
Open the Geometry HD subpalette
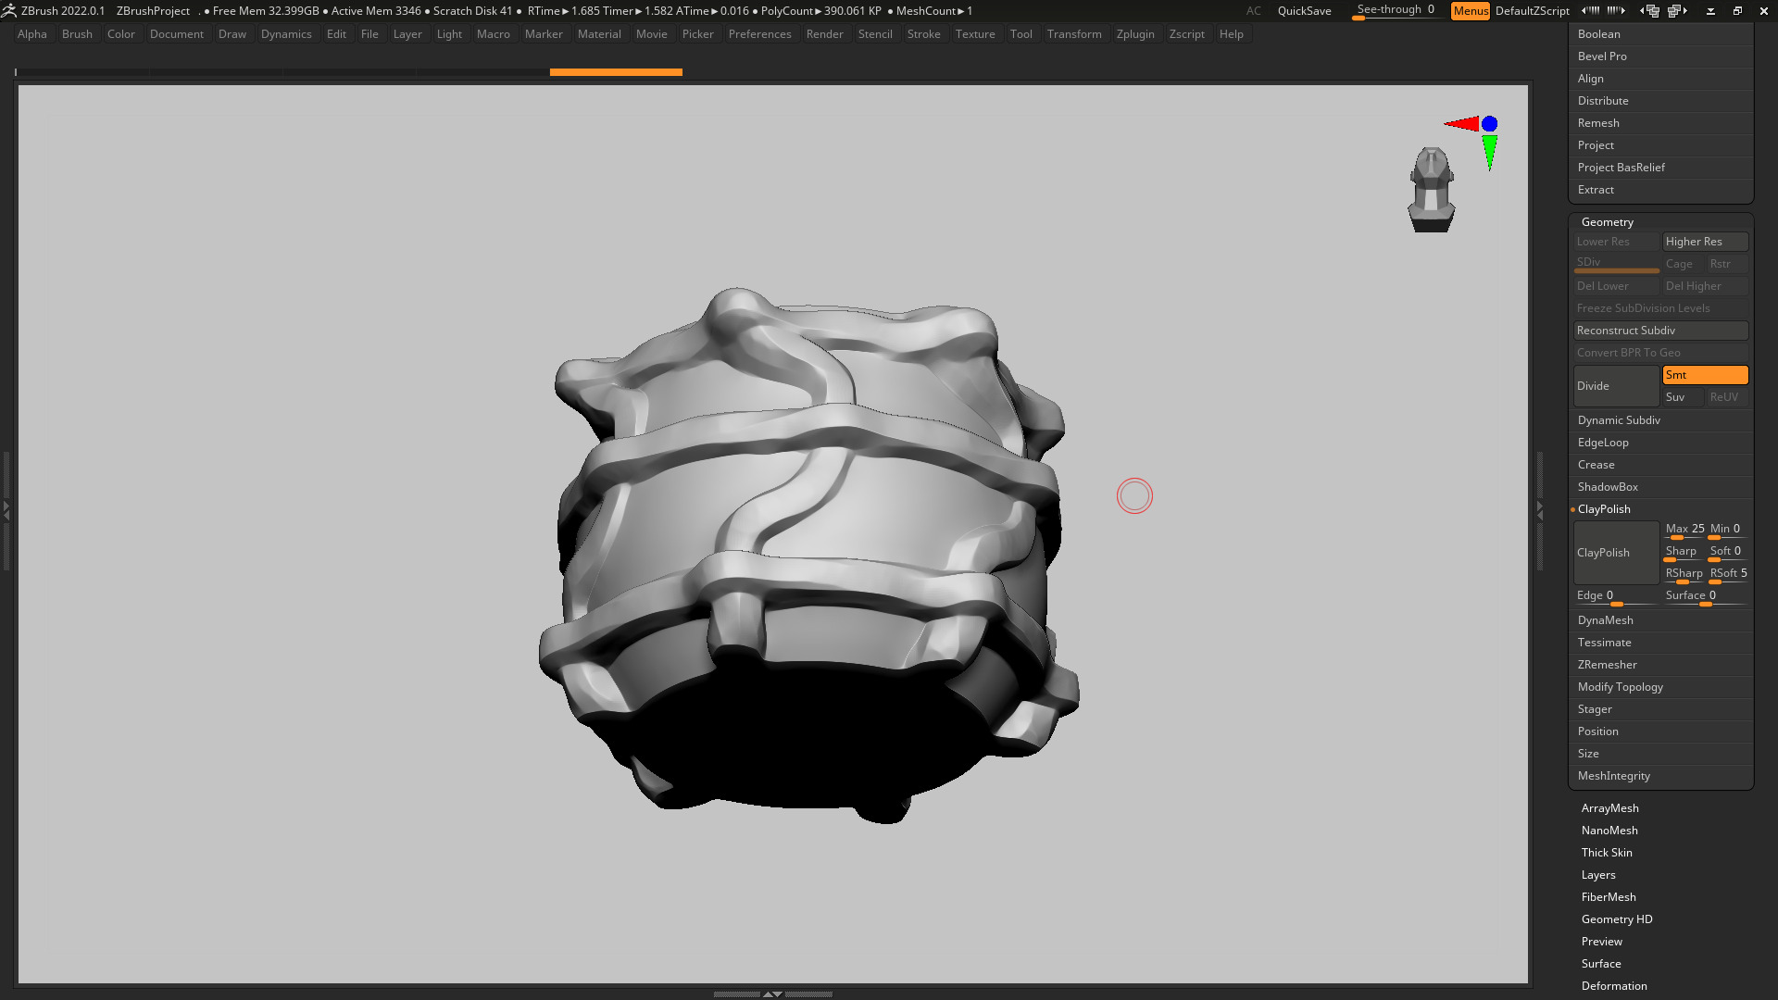point(1617,919)
